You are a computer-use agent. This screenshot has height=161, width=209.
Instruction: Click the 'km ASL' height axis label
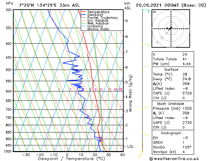[x=128, y=6]
